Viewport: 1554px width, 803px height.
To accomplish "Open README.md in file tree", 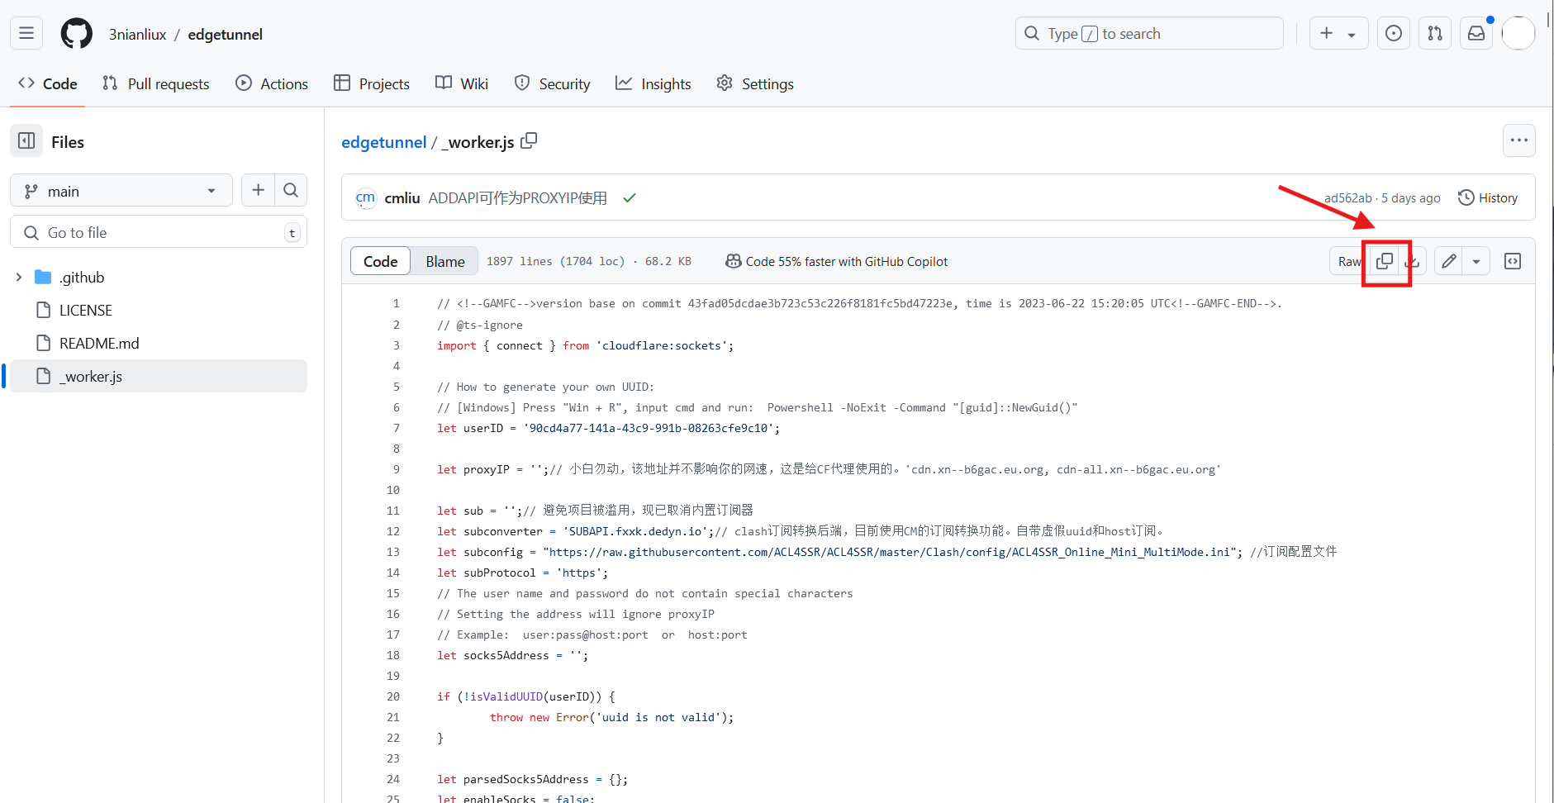I will [x=99, y=343].
